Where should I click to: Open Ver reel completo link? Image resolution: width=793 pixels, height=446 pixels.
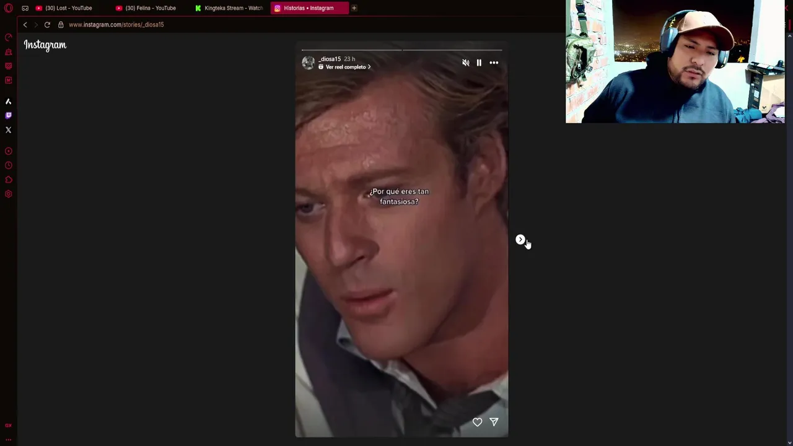point(344,67)
